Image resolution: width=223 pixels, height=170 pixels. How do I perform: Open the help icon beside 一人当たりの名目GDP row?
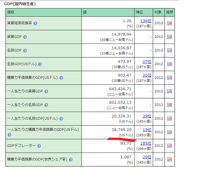46,105
